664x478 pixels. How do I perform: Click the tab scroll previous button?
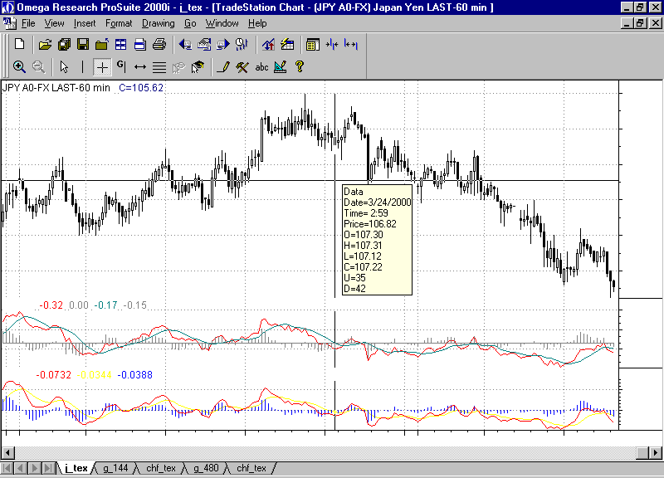pos(21,468)
